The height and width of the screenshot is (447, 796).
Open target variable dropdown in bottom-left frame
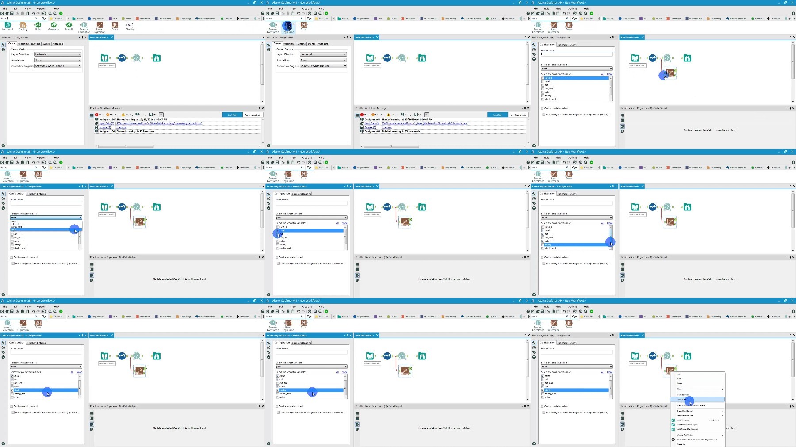(x=46, y=367)
